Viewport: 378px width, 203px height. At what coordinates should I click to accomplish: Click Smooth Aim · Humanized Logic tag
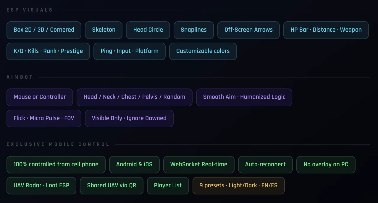pos(244,97)
